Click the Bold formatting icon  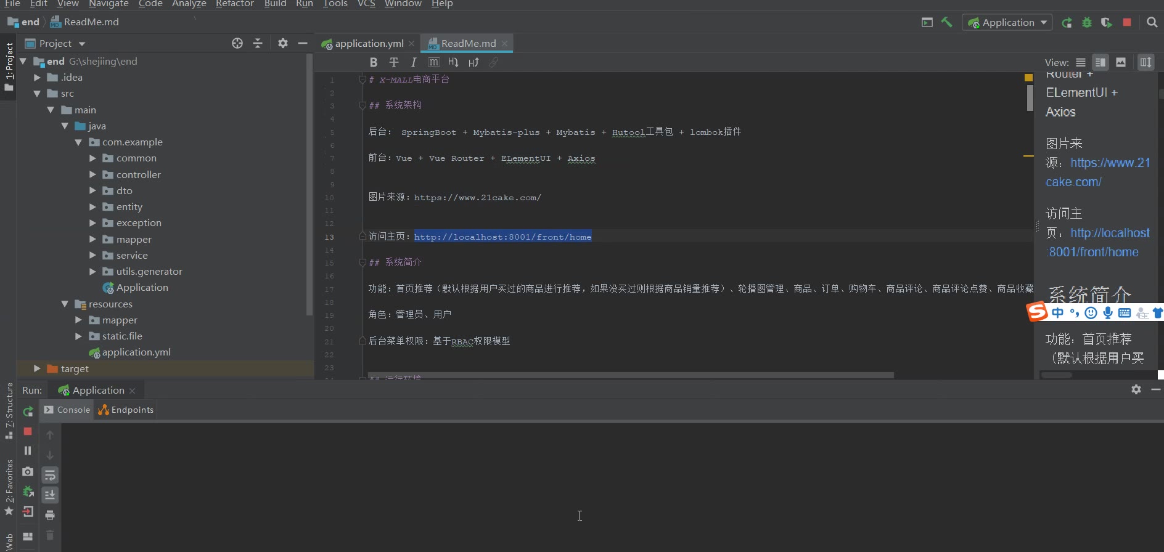[373, 62]
